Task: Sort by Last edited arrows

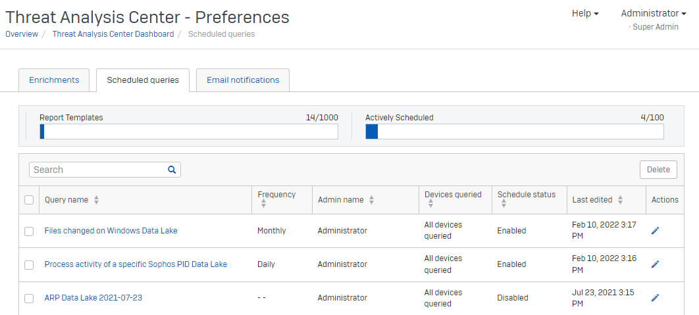Action: (x=620, y=200)
